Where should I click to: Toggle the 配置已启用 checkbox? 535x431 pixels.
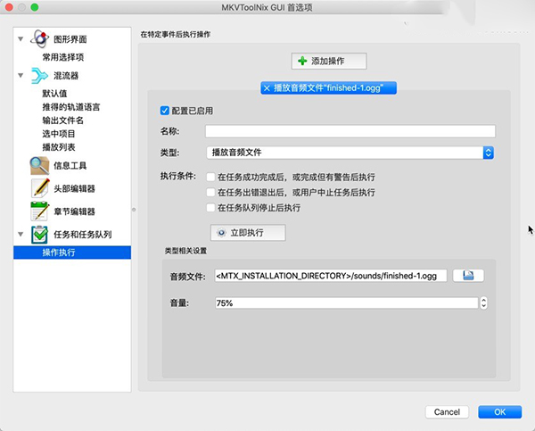click(165, 111)
